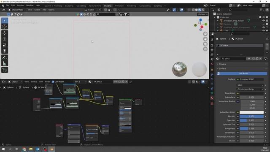
Task: Click the viewport zoom magnifier gizmo
Action: pyautogui.click(x=205, y=34)
